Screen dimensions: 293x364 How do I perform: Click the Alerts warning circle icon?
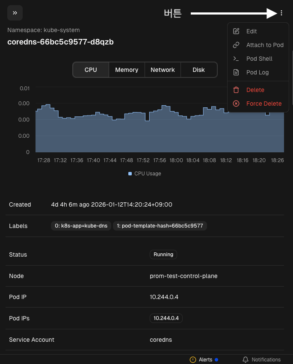click(x=193, y=360)
